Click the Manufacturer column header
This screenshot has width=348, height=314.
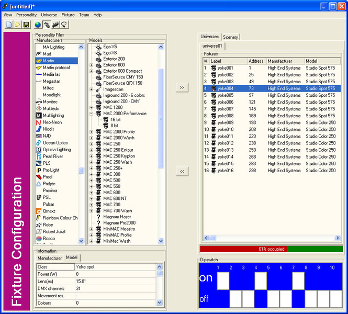click(x=286, y=61)
